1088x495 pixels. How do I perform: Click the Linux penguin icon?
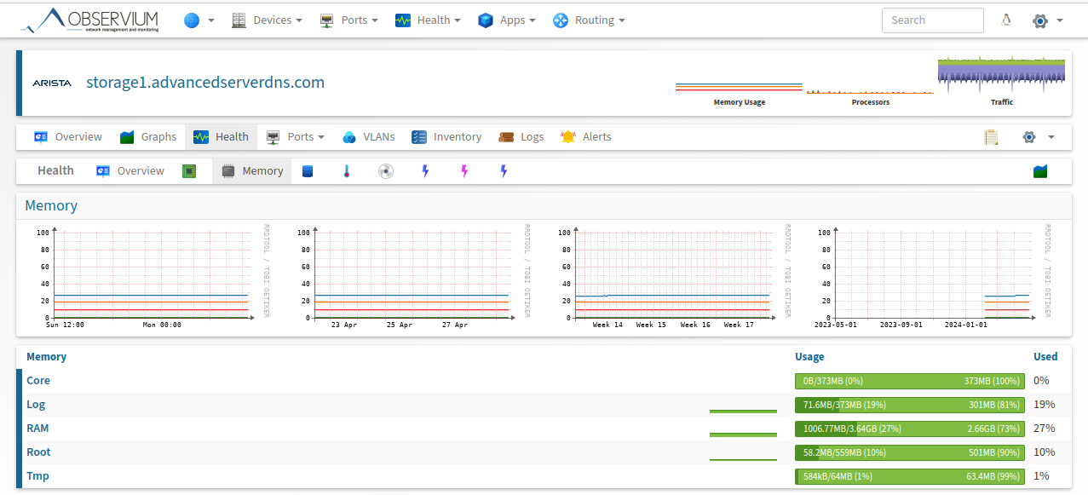click(1006, 20)
